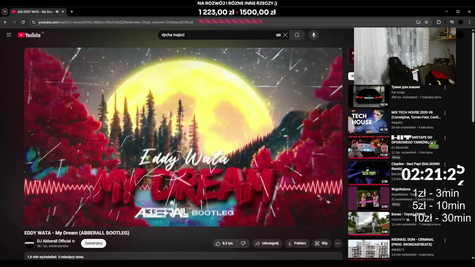The width and height of the screenshot is (475, 267).
Task: Open the on-screen keyboard in search box
Action: [278, 35]
